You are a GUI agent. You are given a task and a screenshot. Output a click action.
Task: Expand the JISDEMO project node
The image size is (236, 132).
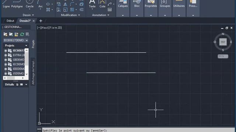click(x=6, y=73)
